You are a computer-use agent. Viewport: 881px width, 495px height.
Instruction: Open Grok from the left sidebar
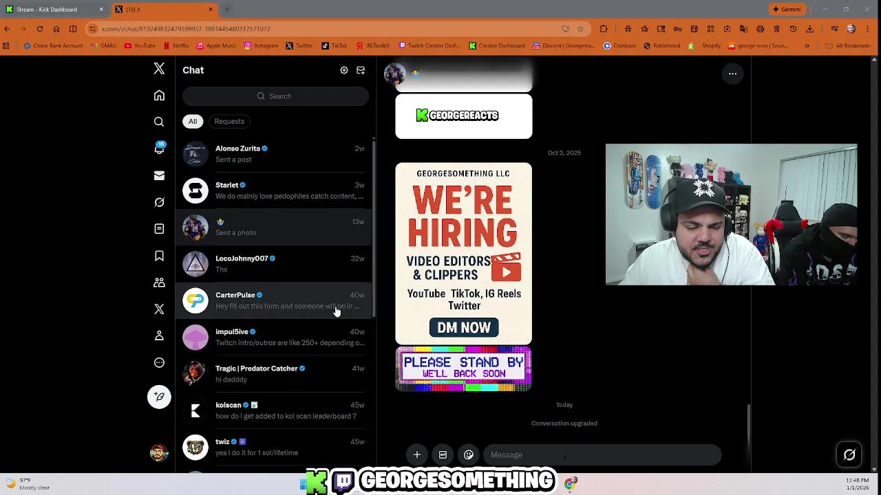(159, 202)
